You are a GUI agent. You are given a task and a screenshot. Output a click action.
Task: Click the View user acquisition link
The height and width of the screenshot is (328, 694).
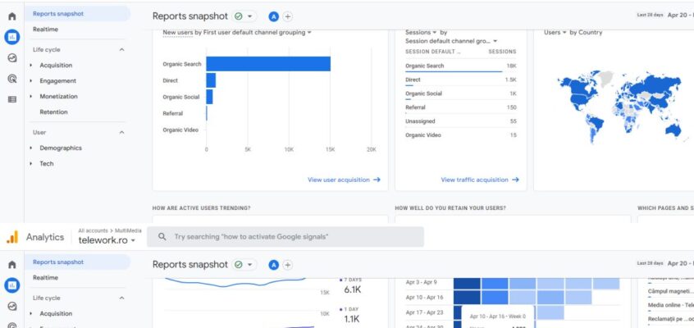[x=339, y=180]
